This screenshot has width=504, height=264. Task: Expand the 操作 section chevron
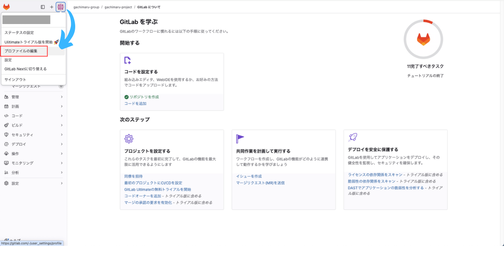[x=62, y=154]
